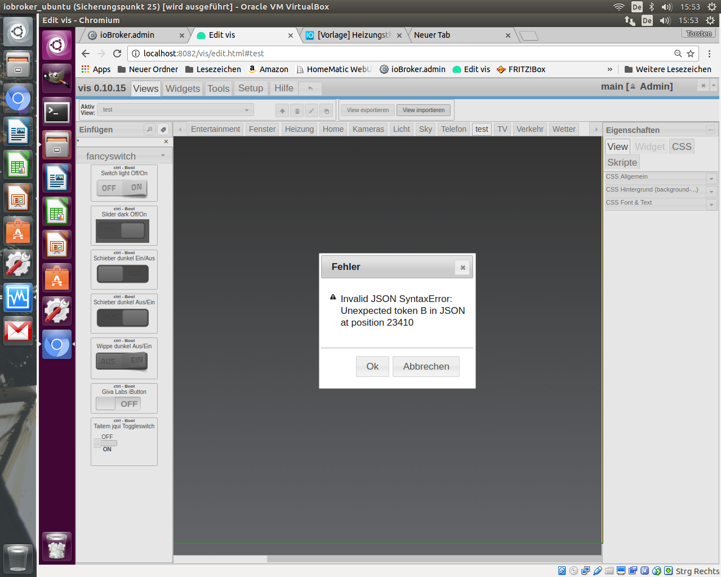Click Abbrechen in the Fehler dialog
The image size is (721, 577).
tap(426, 366)
